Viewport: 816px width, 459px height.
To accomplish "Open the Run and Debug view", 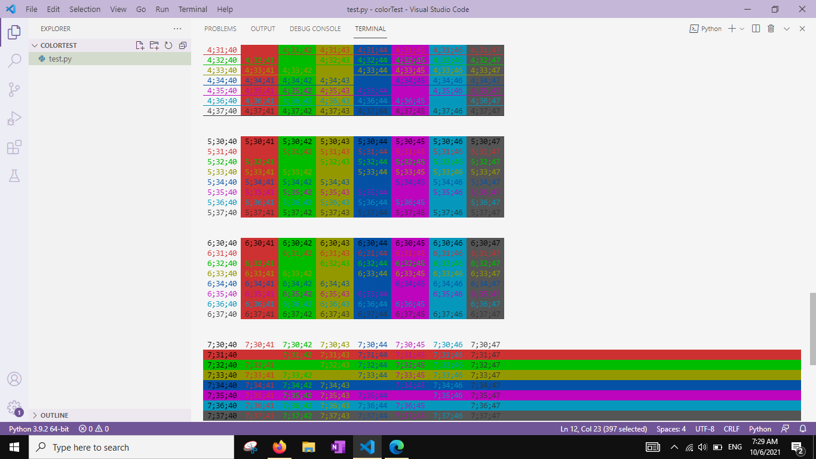I will click(x=14, y=118).
